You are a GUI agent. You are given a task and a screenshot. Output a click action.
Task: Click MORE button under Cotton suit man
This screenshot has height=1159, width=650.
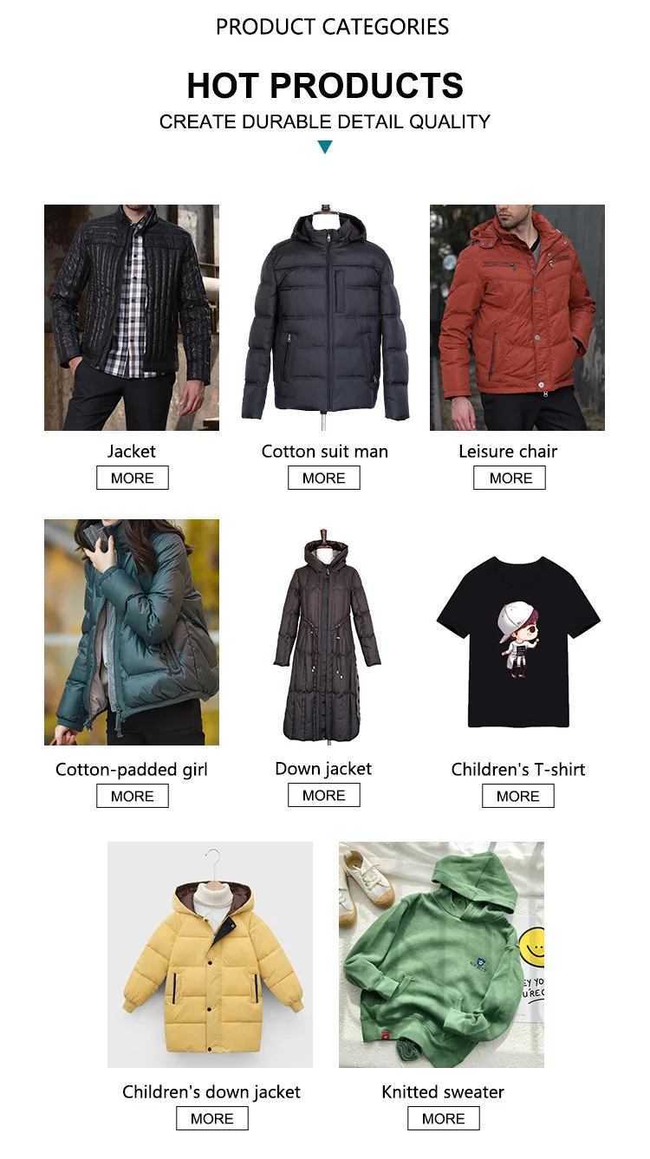pyautogui.click(x=324, y=478)
